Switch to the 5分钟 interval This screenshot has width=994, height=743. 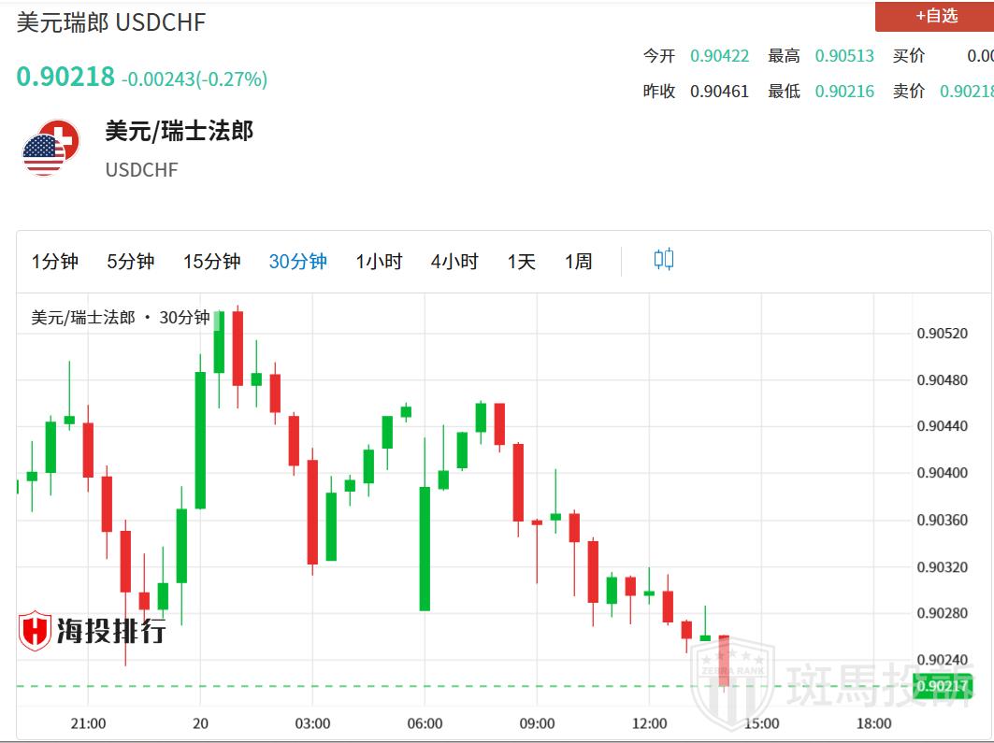(131, 262)
